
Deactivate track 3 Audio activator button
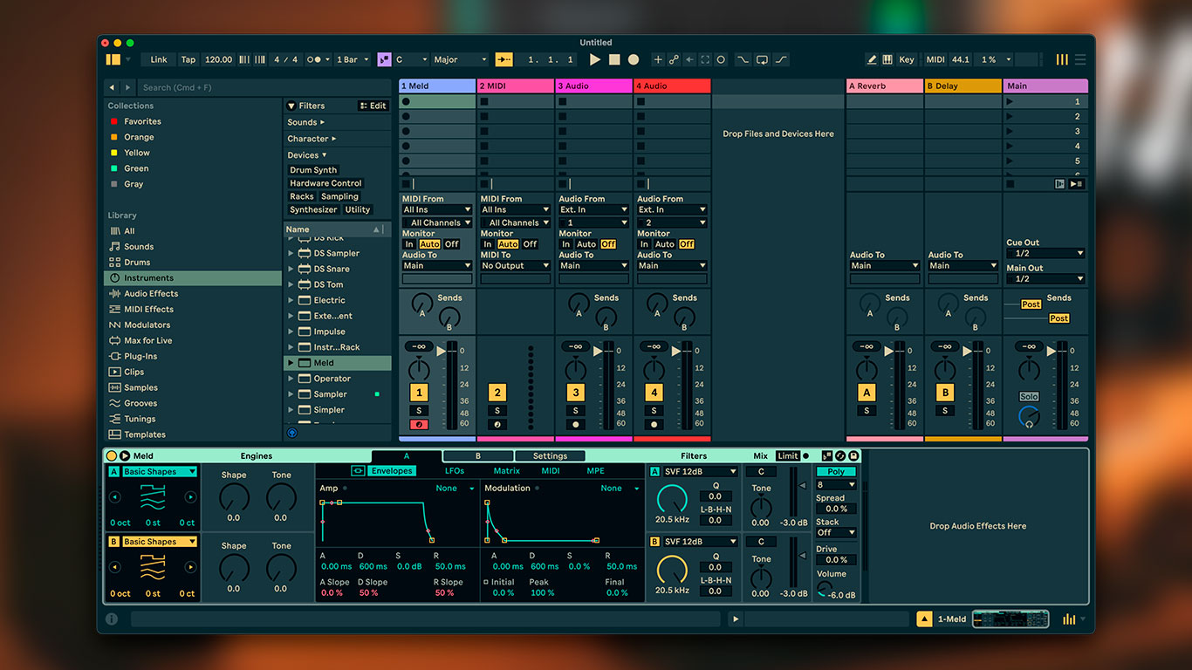coord(575,393)
